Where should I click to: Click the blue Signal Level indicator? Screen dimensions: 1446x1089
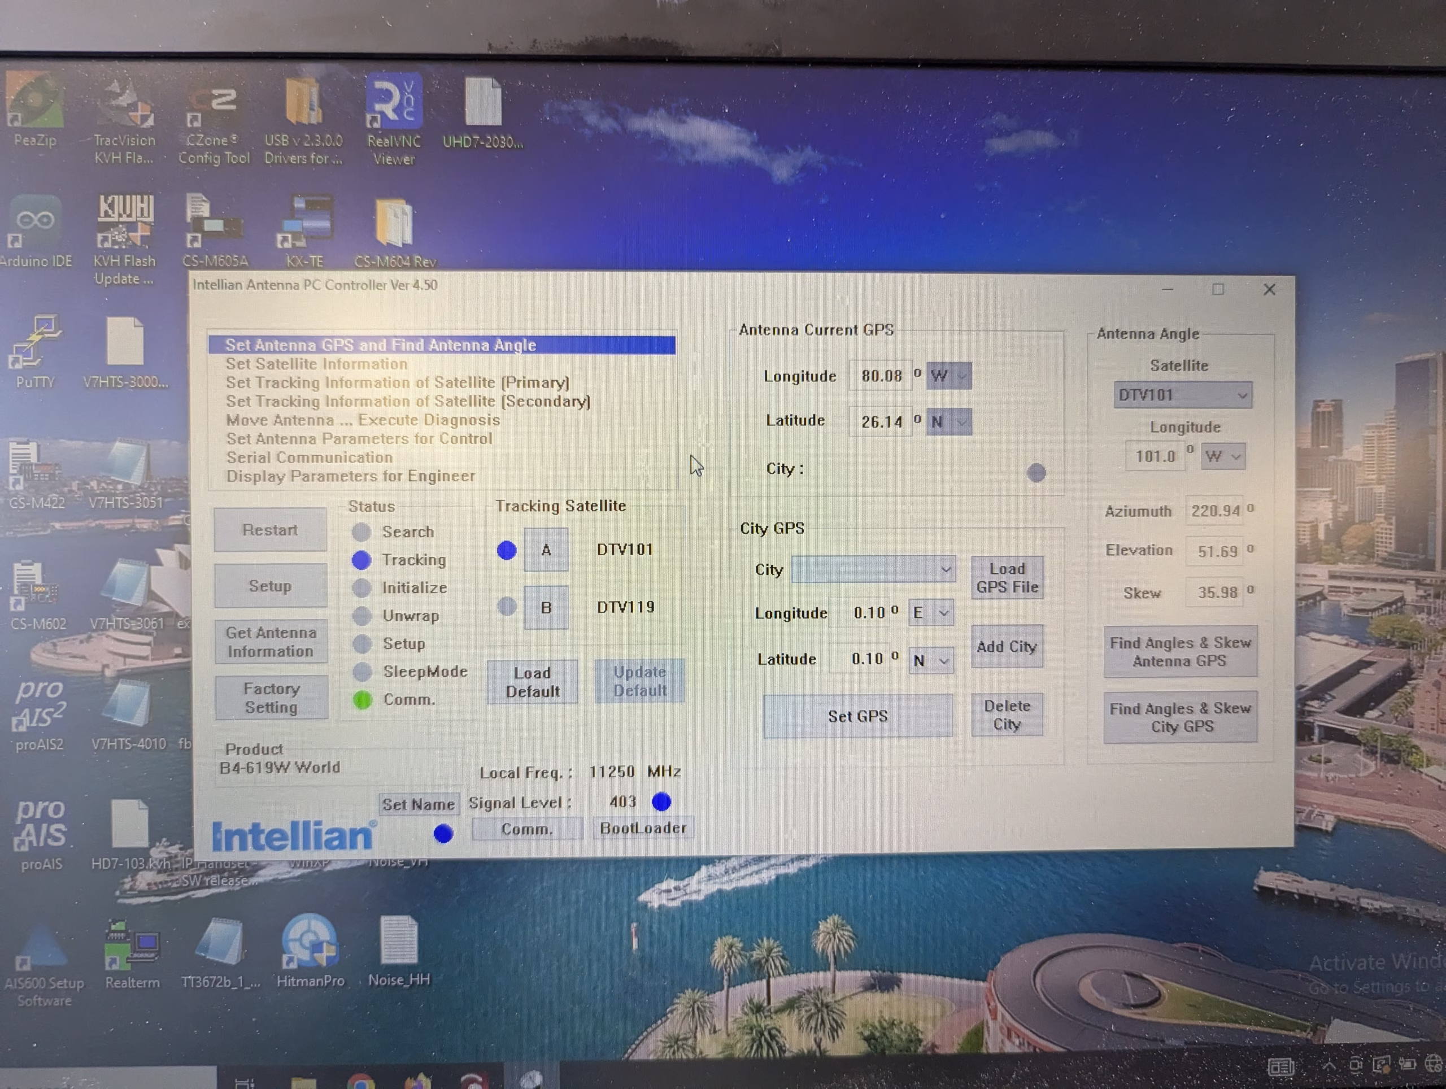pyautogui.click(x=661, y=801)
